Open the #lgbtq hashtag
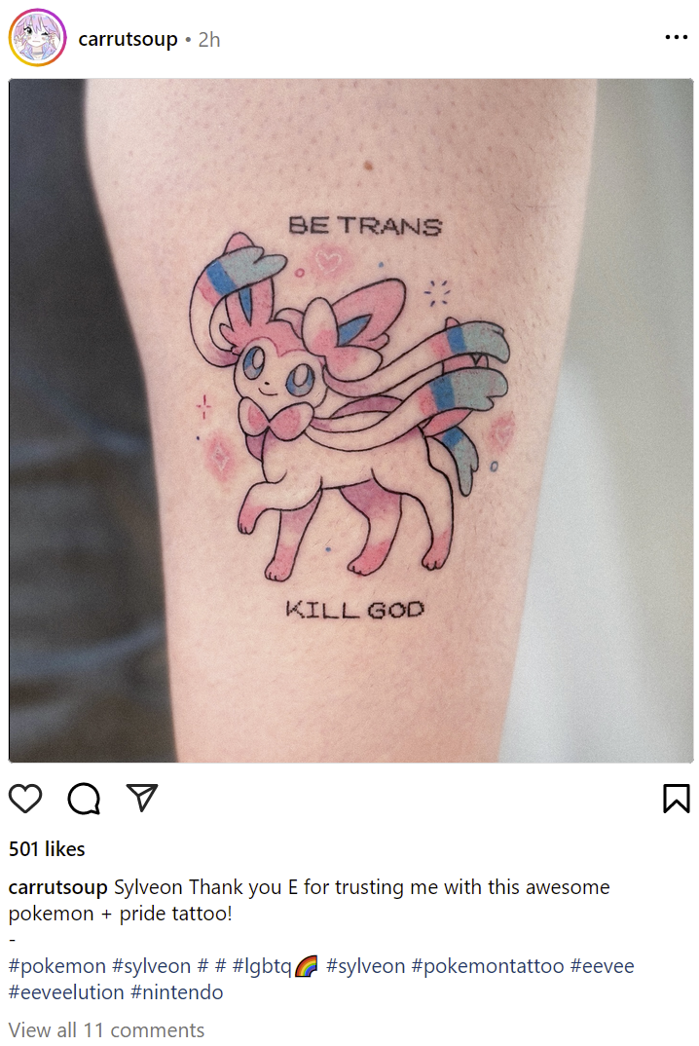The image size is (699, 1046). coord(262,966)
